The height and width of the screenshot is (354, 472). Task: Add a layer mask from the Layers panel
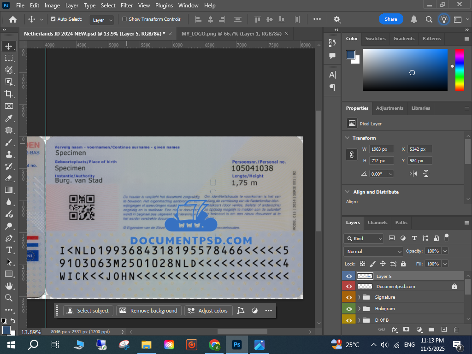(406, 330)
